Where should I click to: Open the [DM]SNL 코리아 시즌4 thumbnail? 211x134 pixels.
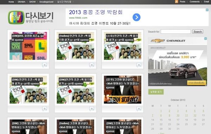[x=28, y=46]
